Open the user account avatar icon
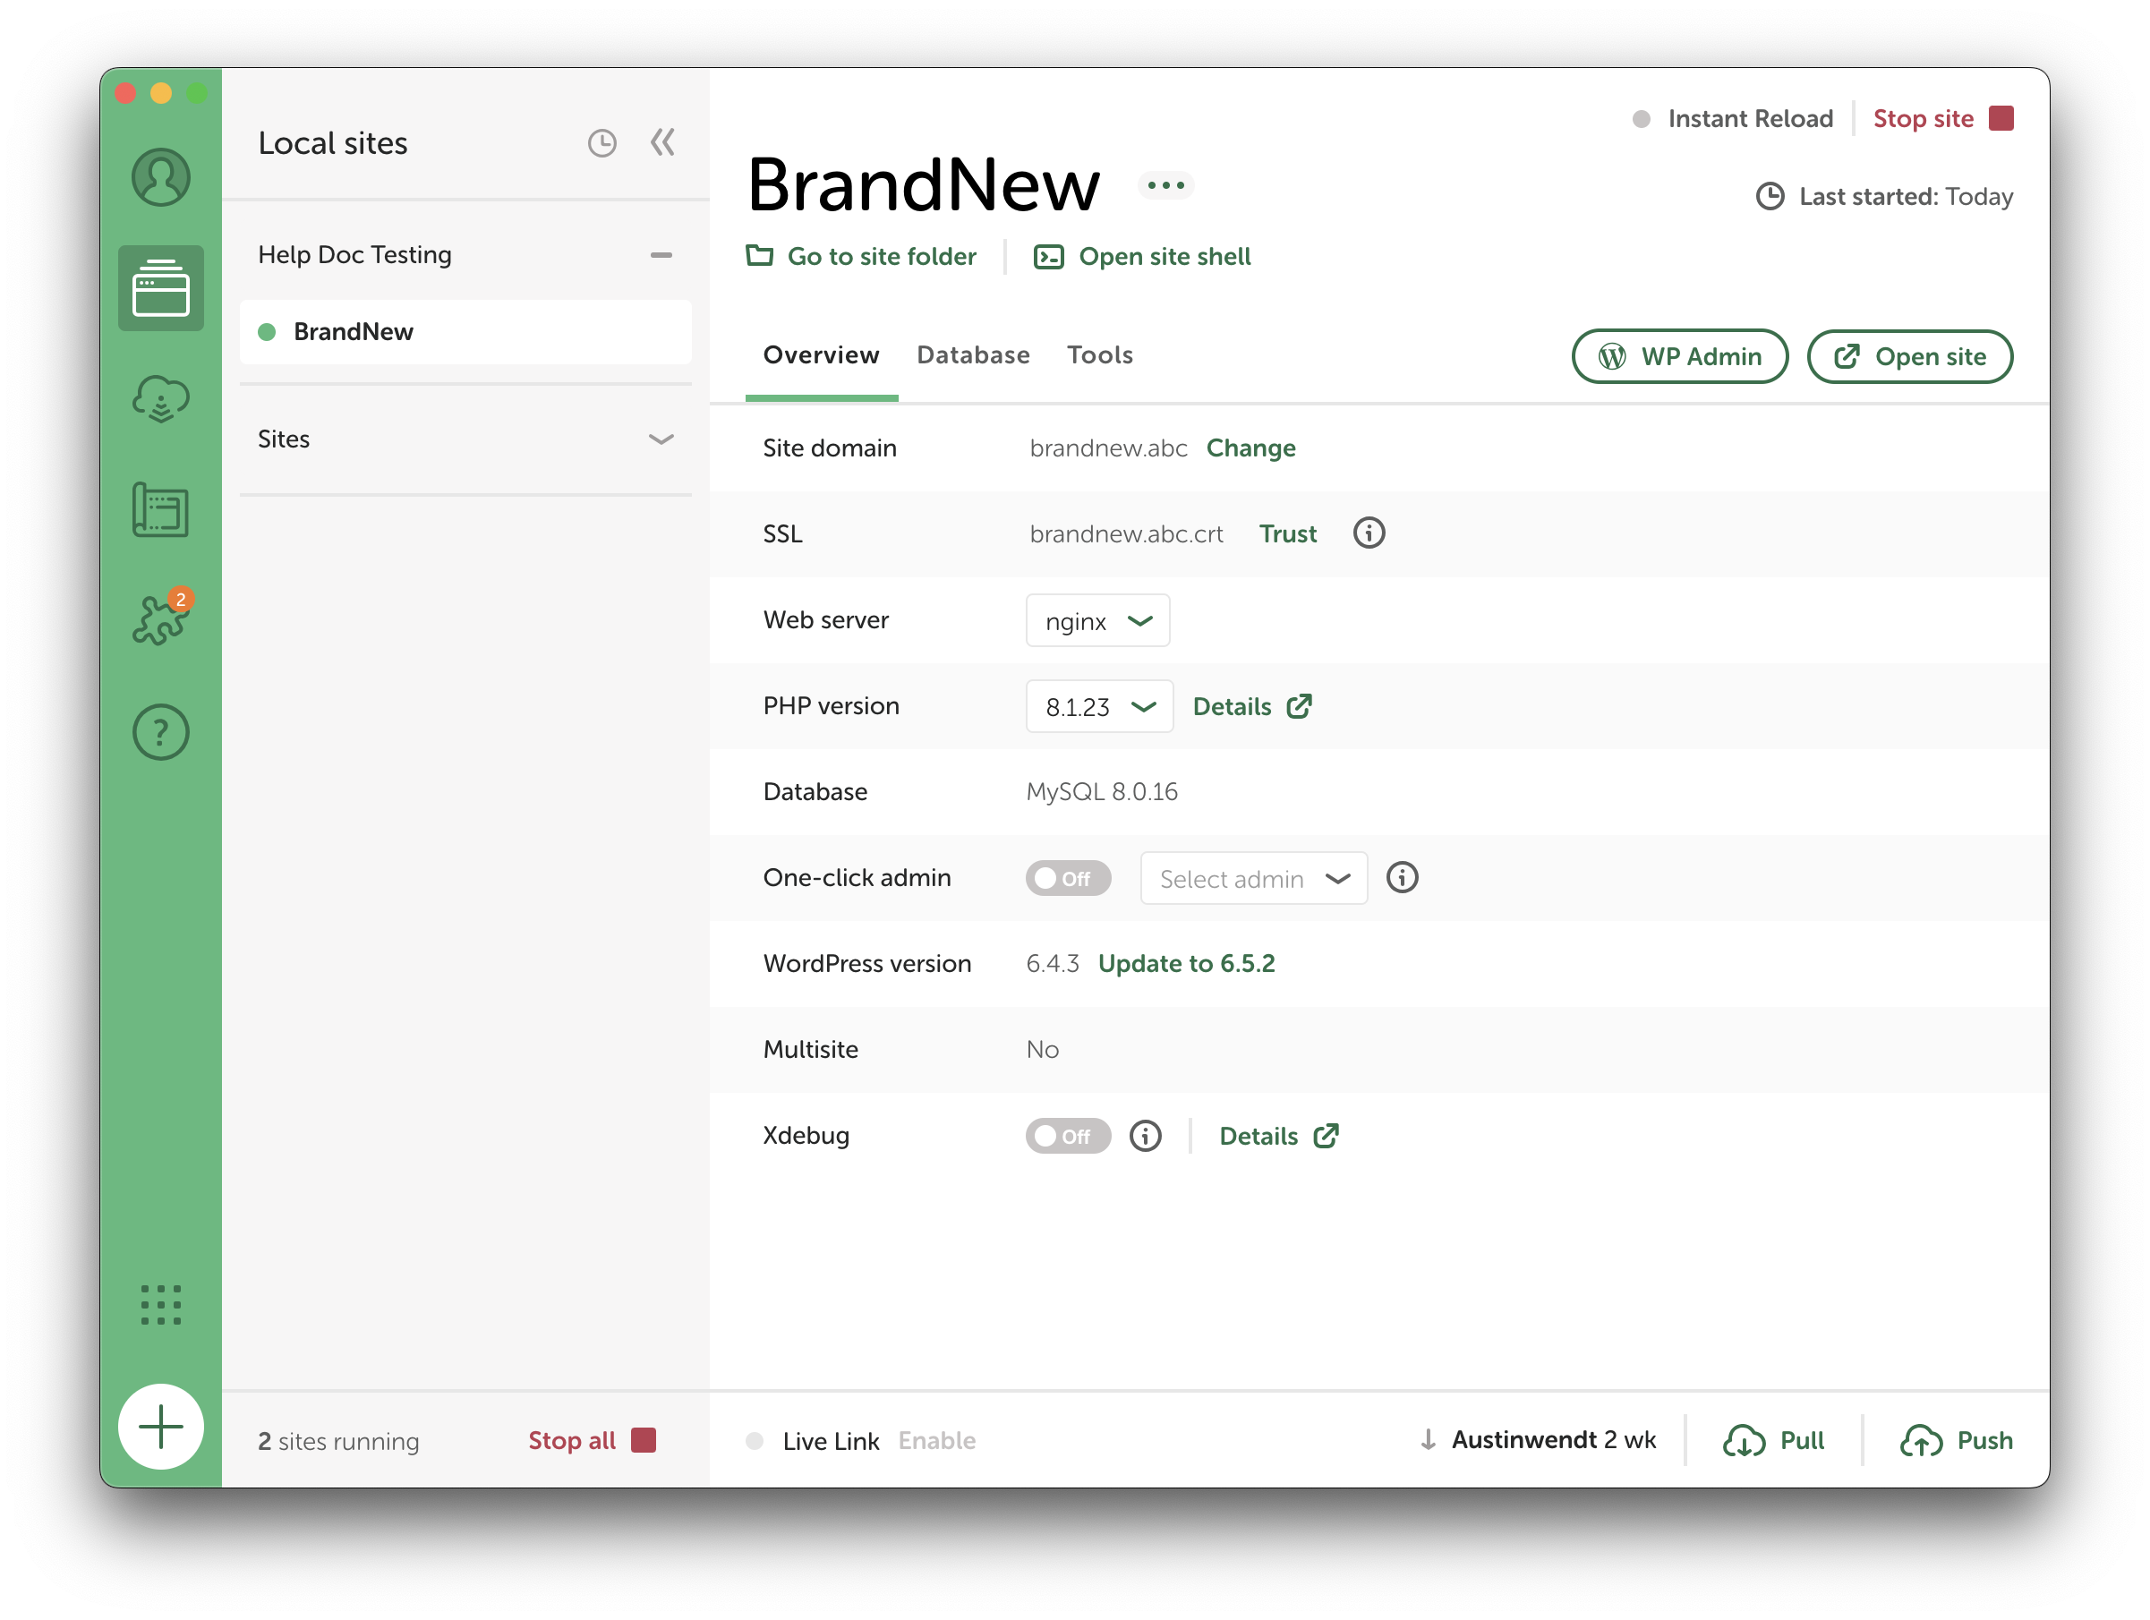The image size is (2150, 1620). [160, 178]
